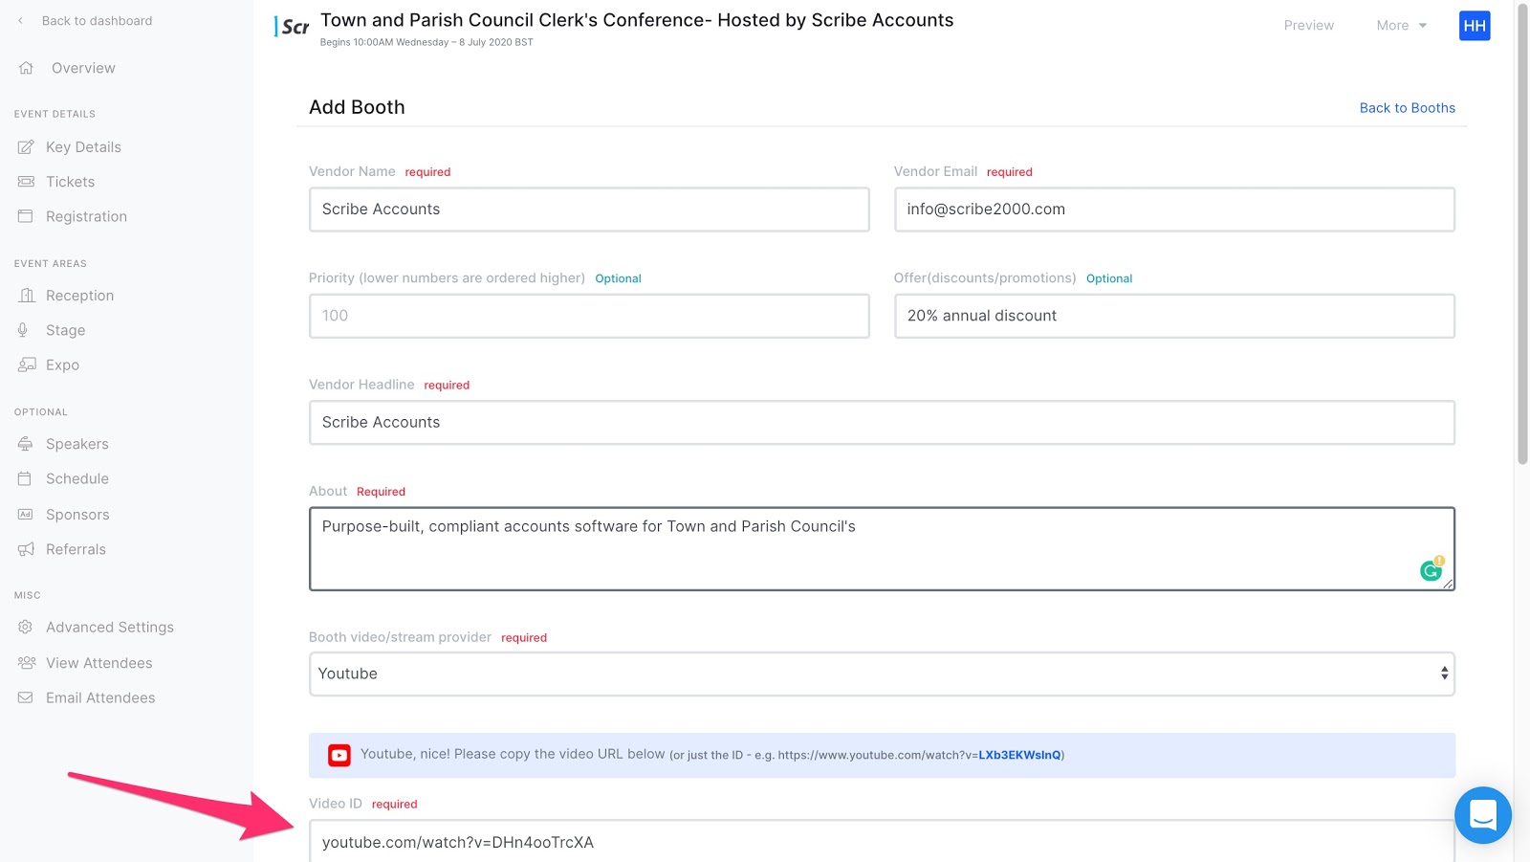Navigate to the Expo area
The width and height of the screenshot is (1530, 862).
62,365
